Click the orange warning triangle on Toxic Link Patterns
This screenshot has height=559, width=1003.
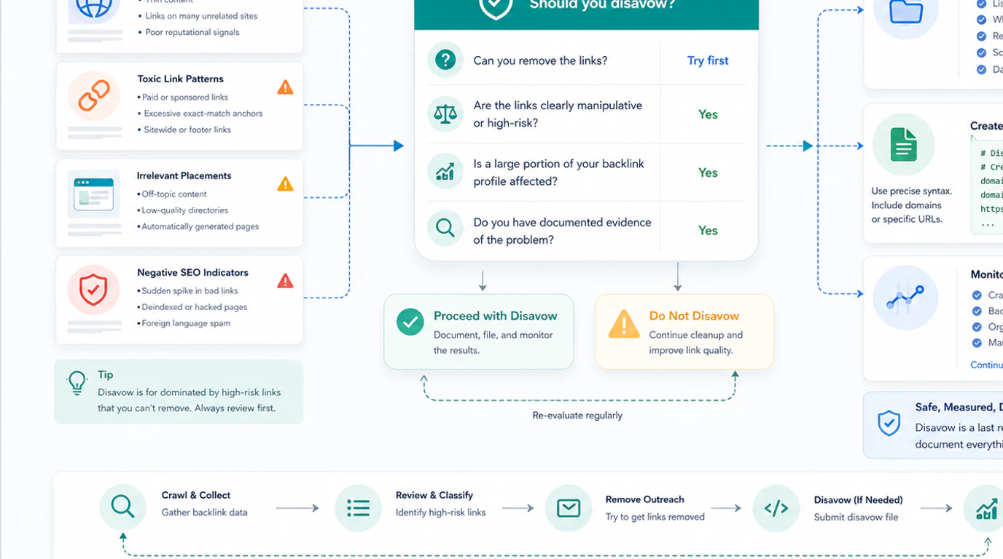coord(285,87)
